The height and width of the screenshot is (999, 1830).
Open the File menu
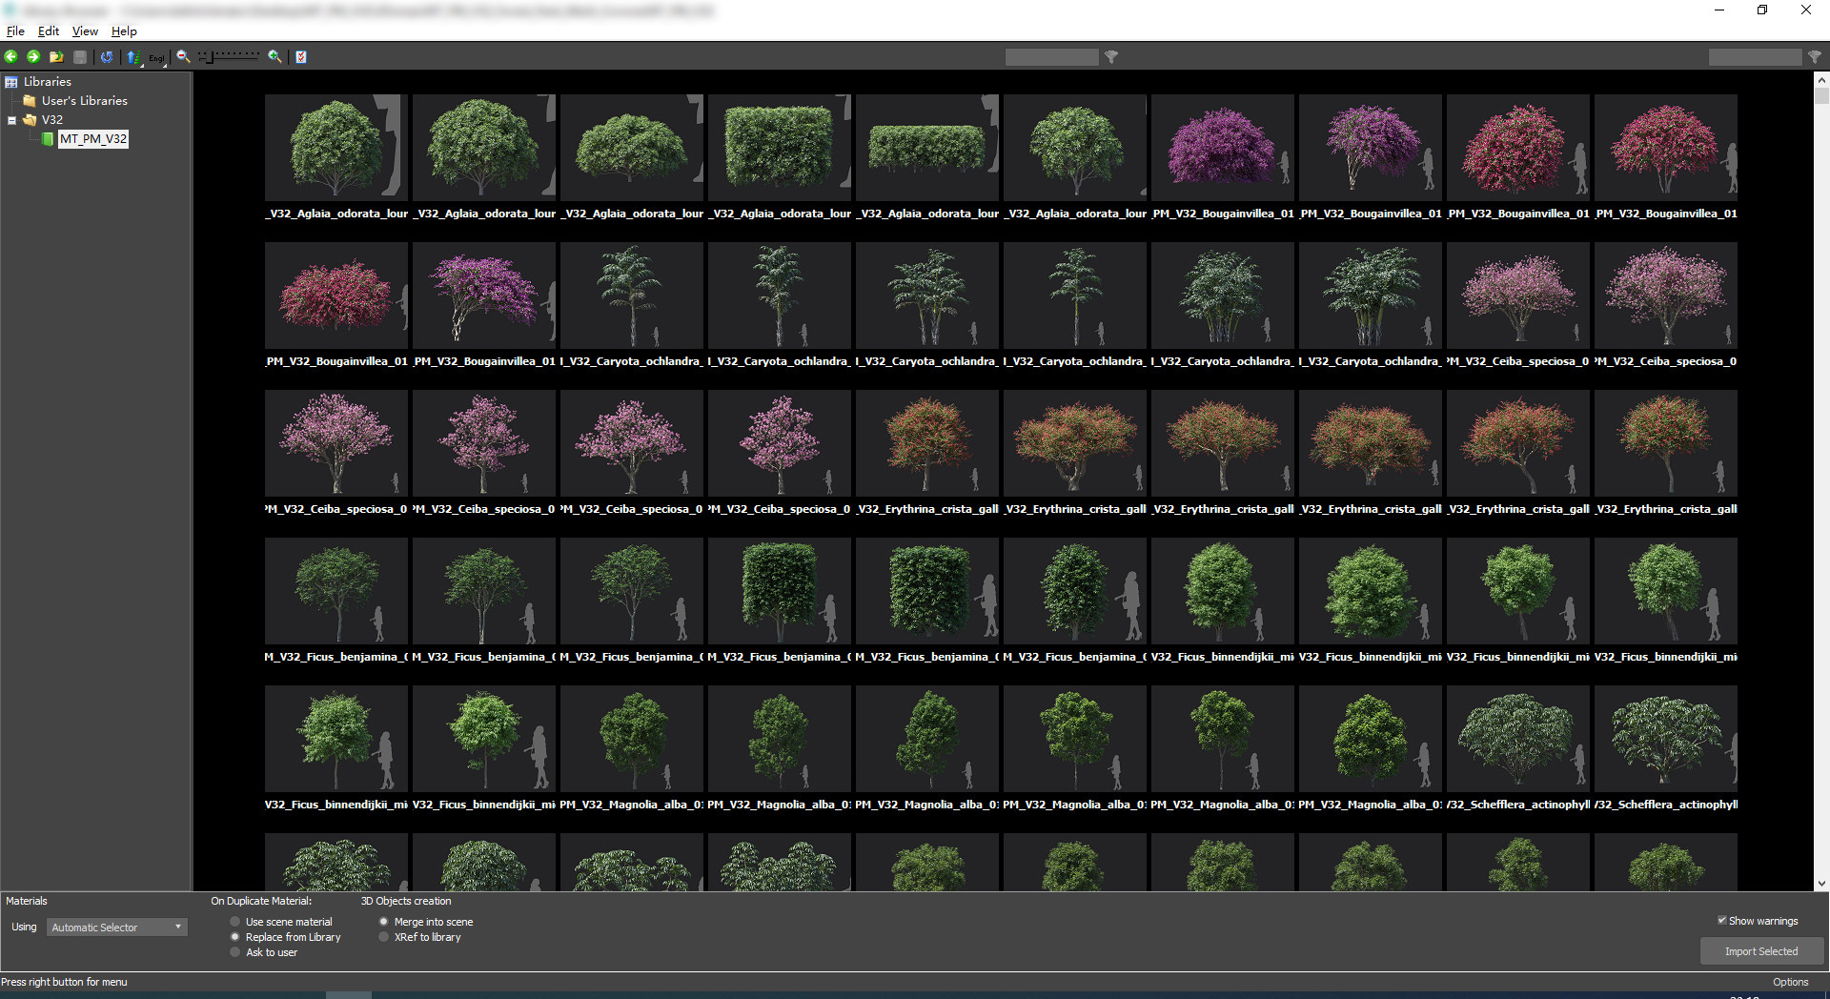pos(15,31)
